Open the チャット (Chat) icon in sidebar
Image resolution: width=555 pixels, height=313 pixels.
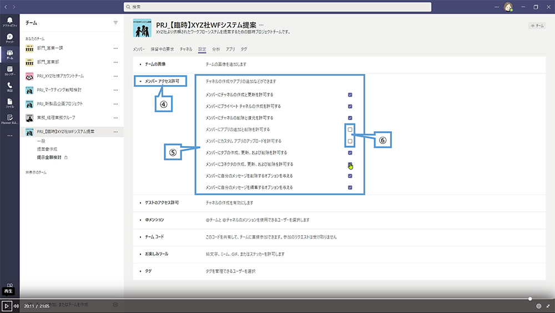pos(9,38)
